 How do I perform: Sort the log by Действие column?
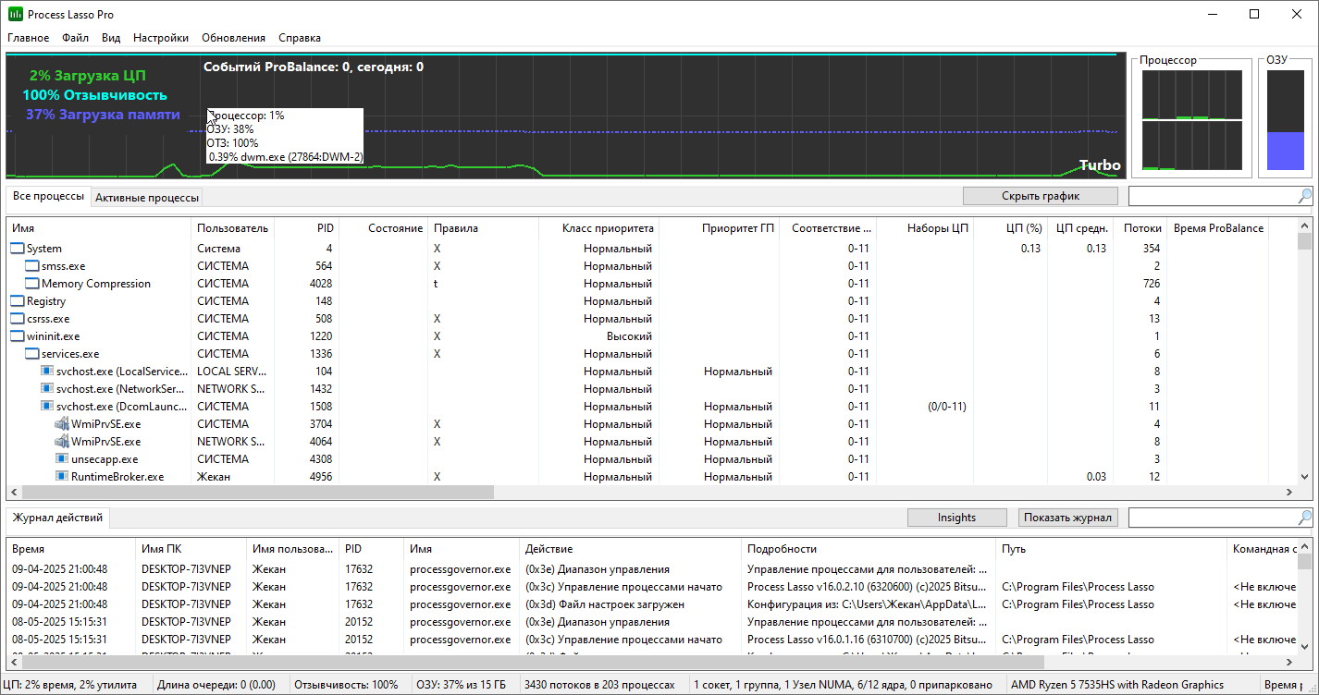pyautogui.click(x=631, y=549)
